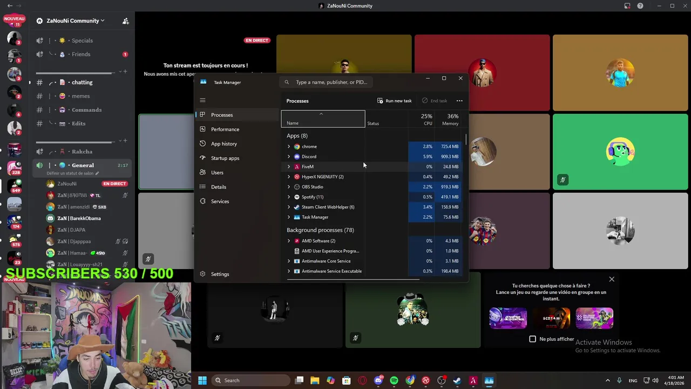Close the activity suggestion popup
The image size is (691, 389).
612,279
